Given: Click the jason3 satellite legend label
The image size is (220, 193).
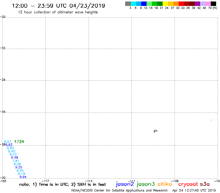Looking at the screenshot, I should pos(146,184).
